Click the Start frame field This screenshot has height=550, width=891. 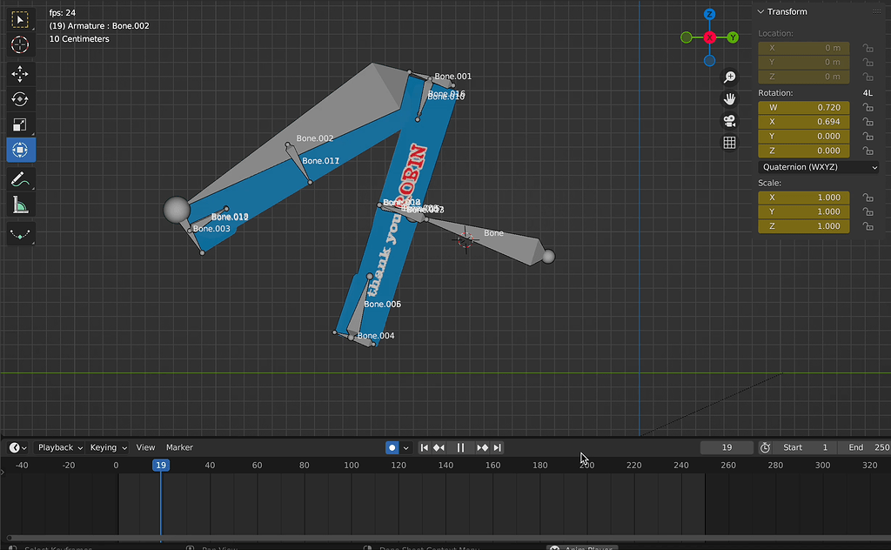805,447
